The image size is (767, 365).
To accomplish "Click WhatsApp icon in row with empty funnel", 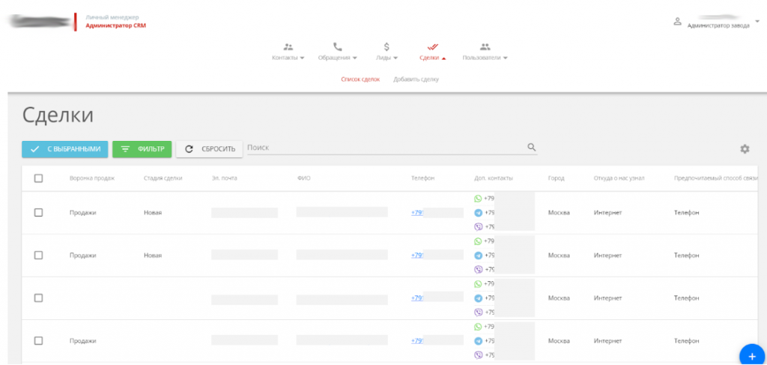I will pyautogui.click(x=479, y=284).
